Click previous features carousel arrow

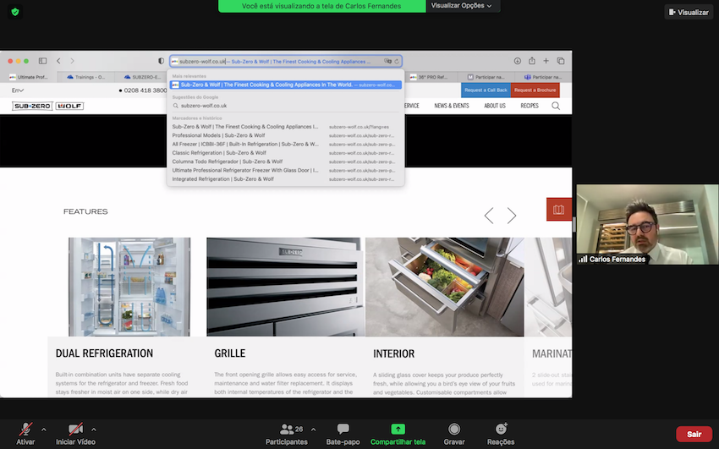coord(489,216)
